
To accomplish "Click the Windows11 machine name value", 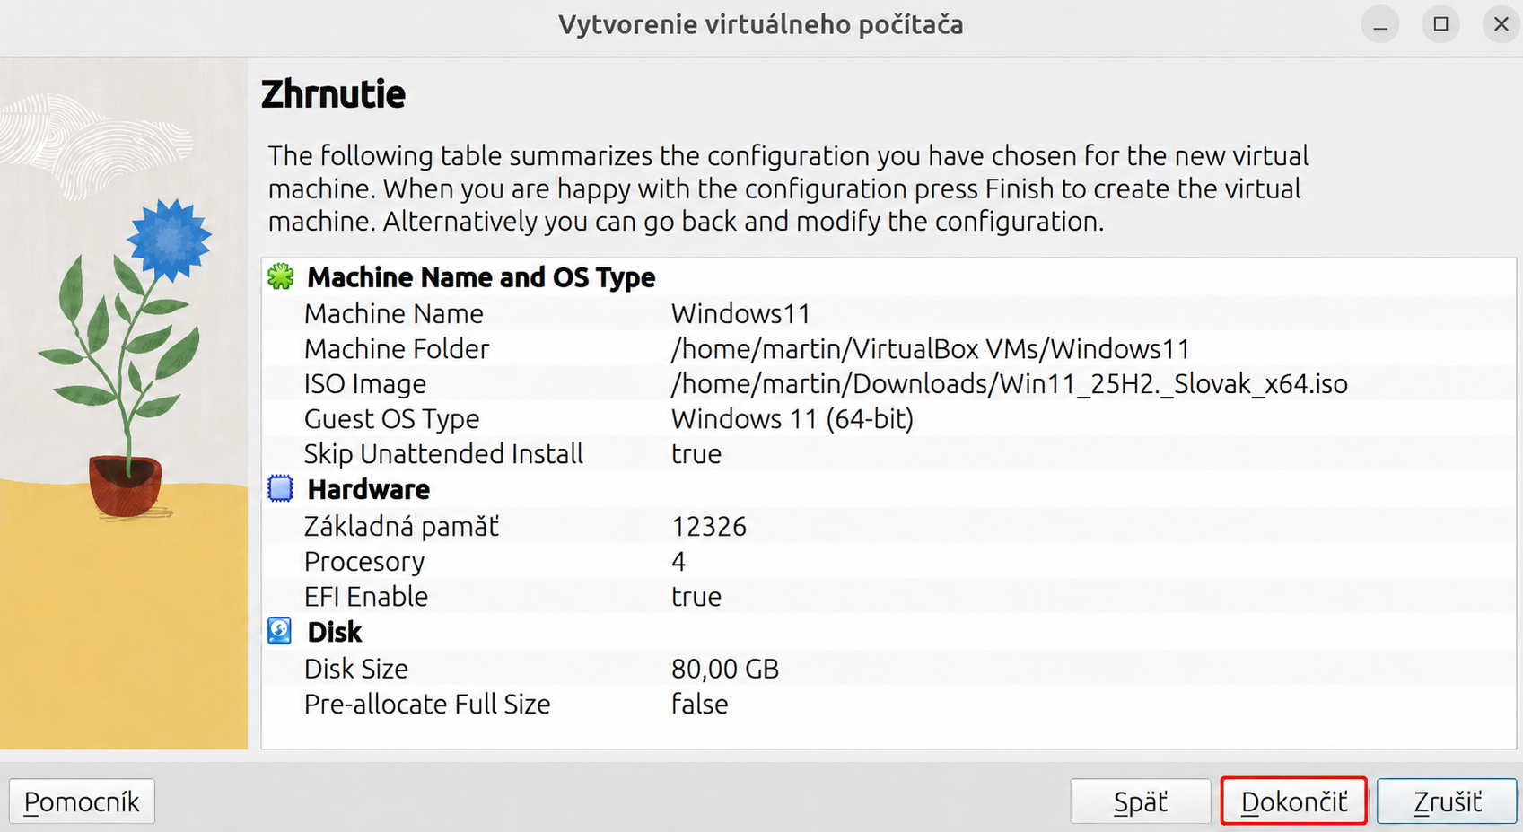I will tap(741, 313).
